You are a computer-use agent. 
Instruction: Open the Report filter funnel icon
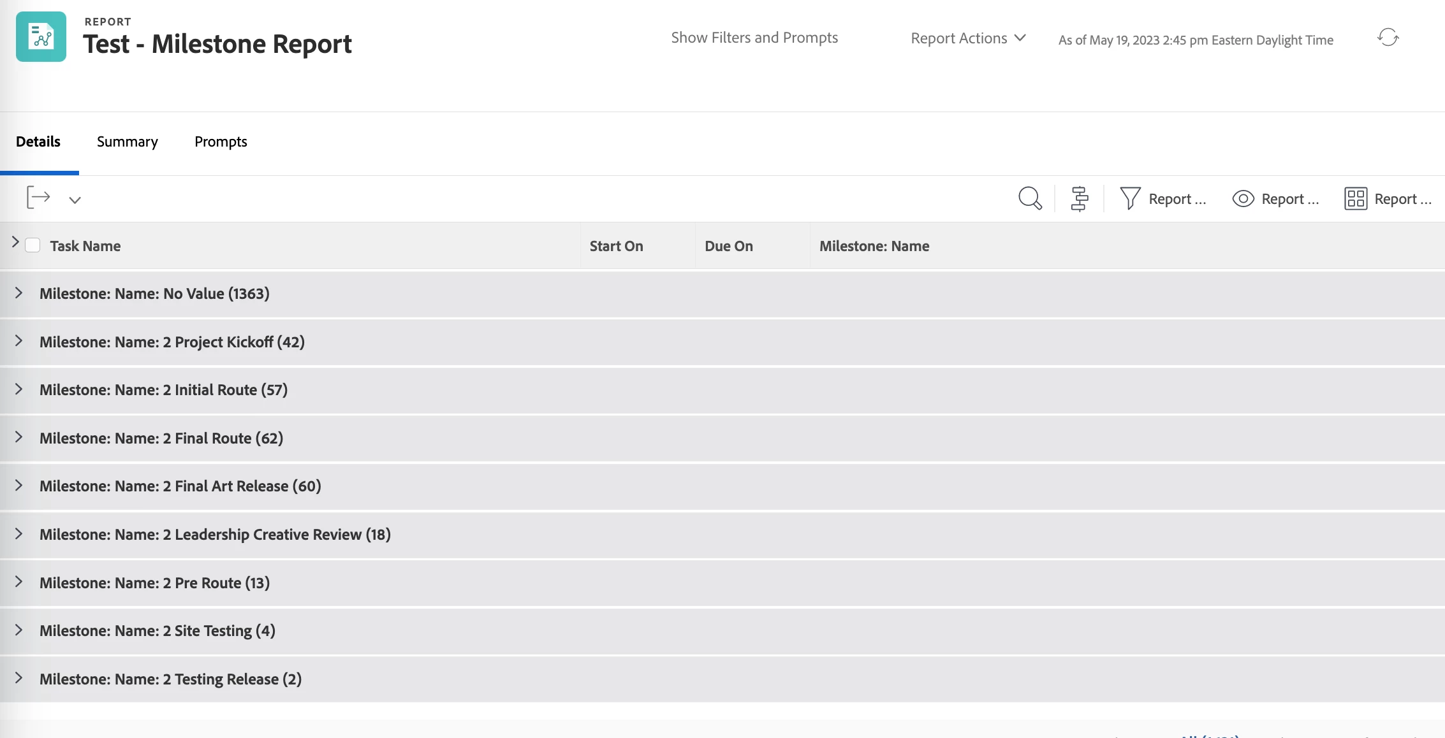1130,199
